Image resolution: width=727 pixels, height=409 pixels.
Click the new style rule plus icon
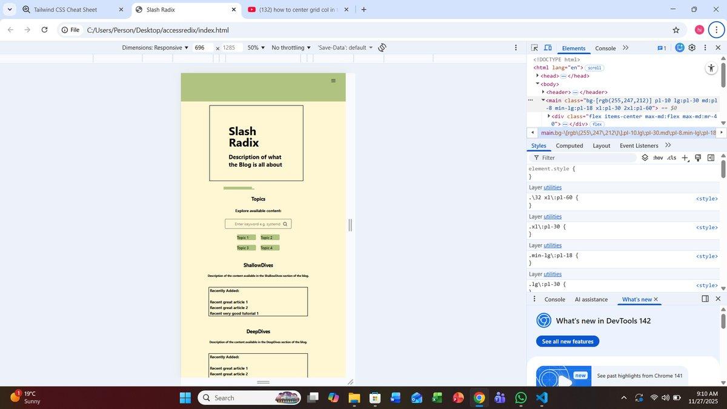[685, 158]
